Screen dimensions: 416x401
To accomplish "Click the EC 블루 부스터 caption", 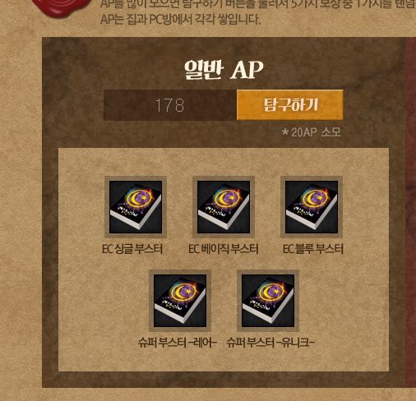I will pos(313,249).
